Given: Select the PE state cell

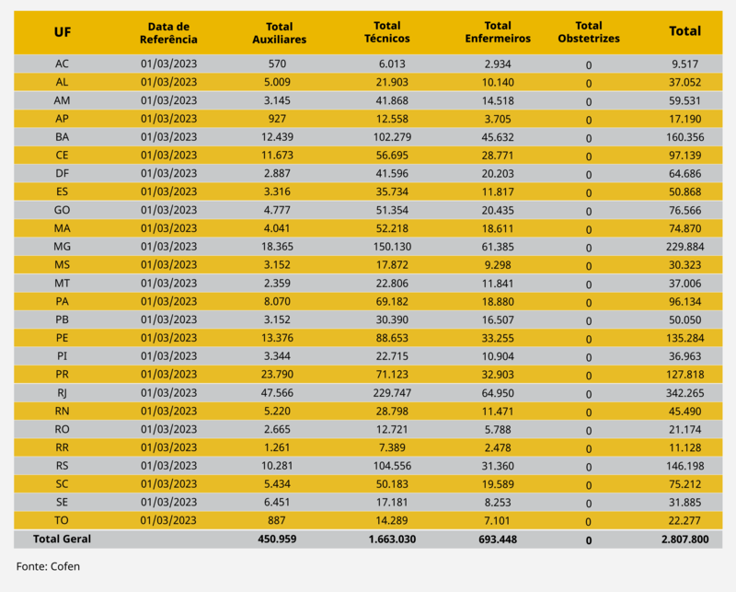Looking at the screenshot, I should [x=62, y=338].
